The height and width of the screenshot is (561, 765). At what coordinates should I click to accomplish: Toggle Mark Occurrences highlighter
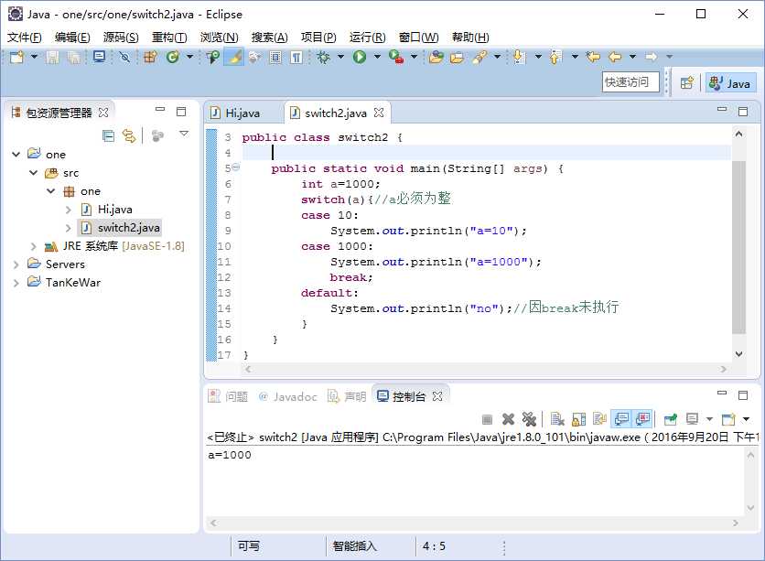coord(234,57)
